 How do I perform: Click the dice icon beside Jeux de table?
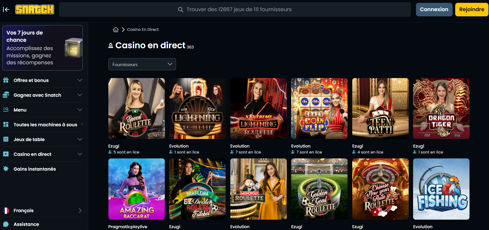(6, 139)
